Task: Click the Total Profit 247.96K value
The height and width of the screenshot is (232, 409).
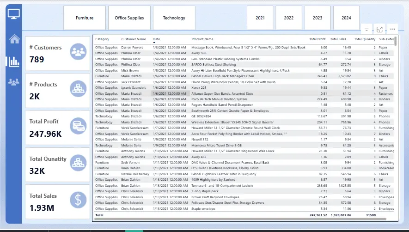Action: 45,134
